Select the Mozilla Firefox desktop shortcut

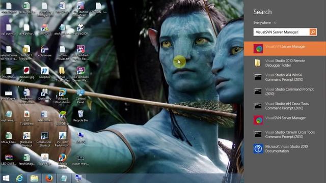click(62, 161)
